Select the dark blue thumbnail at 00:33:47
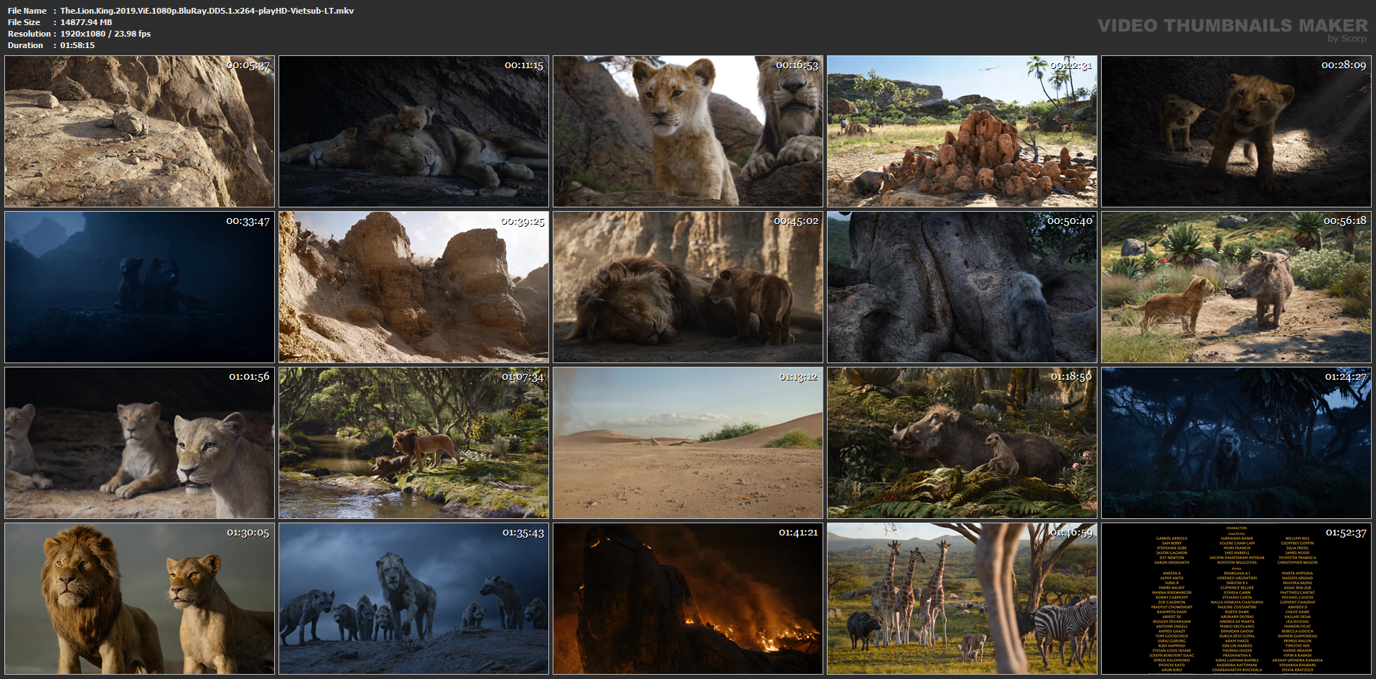 139,287
